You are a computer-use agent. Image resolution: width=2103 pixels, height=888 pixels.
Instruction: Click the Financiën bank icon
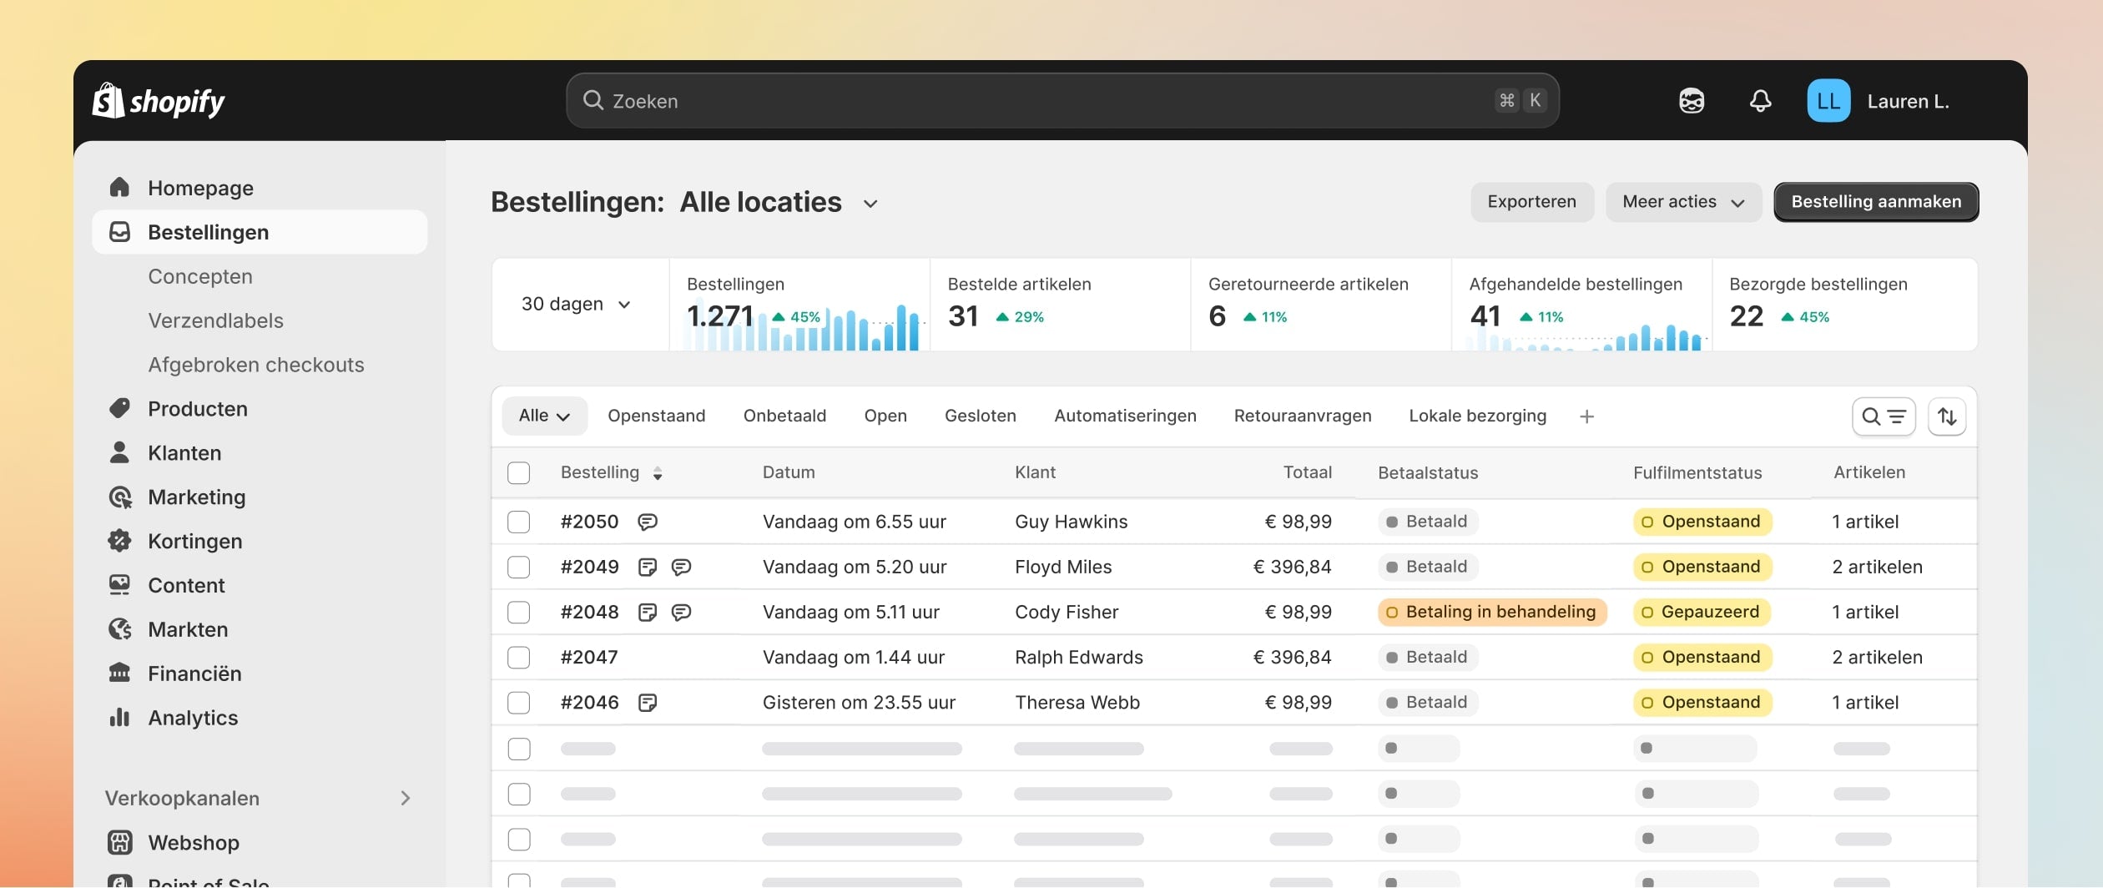coord(119,673)
